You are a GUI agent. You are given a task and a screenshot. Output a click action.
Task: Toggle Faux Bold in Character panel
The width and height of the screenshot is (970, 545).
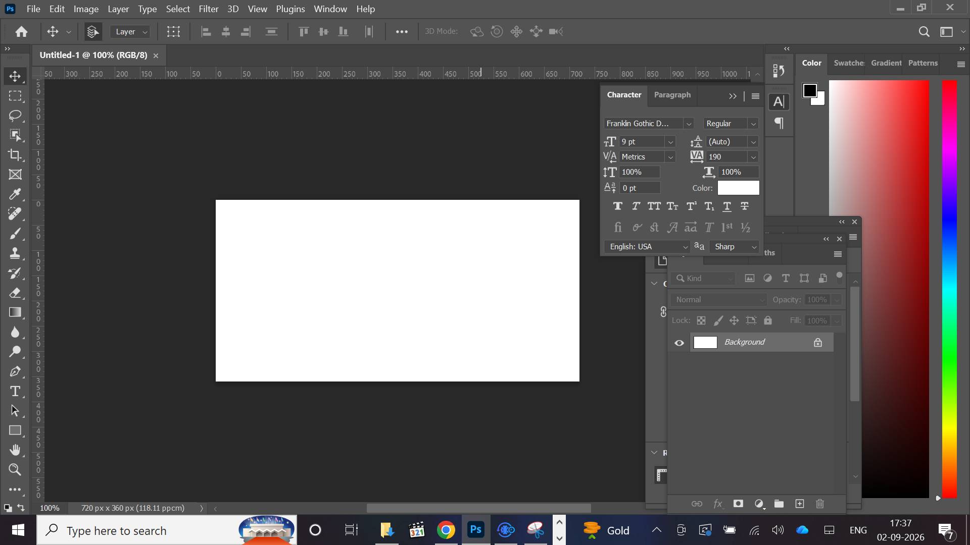pos(617,206)
